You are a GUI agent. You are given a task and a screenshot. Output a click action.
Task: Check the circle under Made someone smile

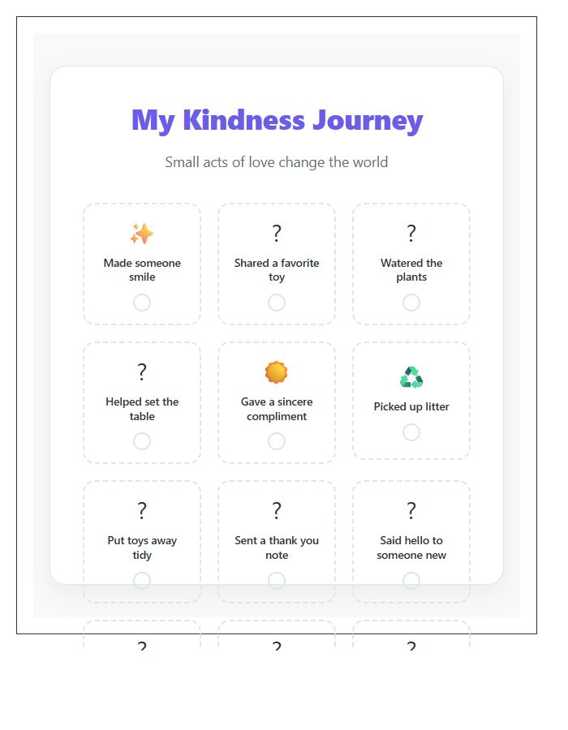(142, 303)
